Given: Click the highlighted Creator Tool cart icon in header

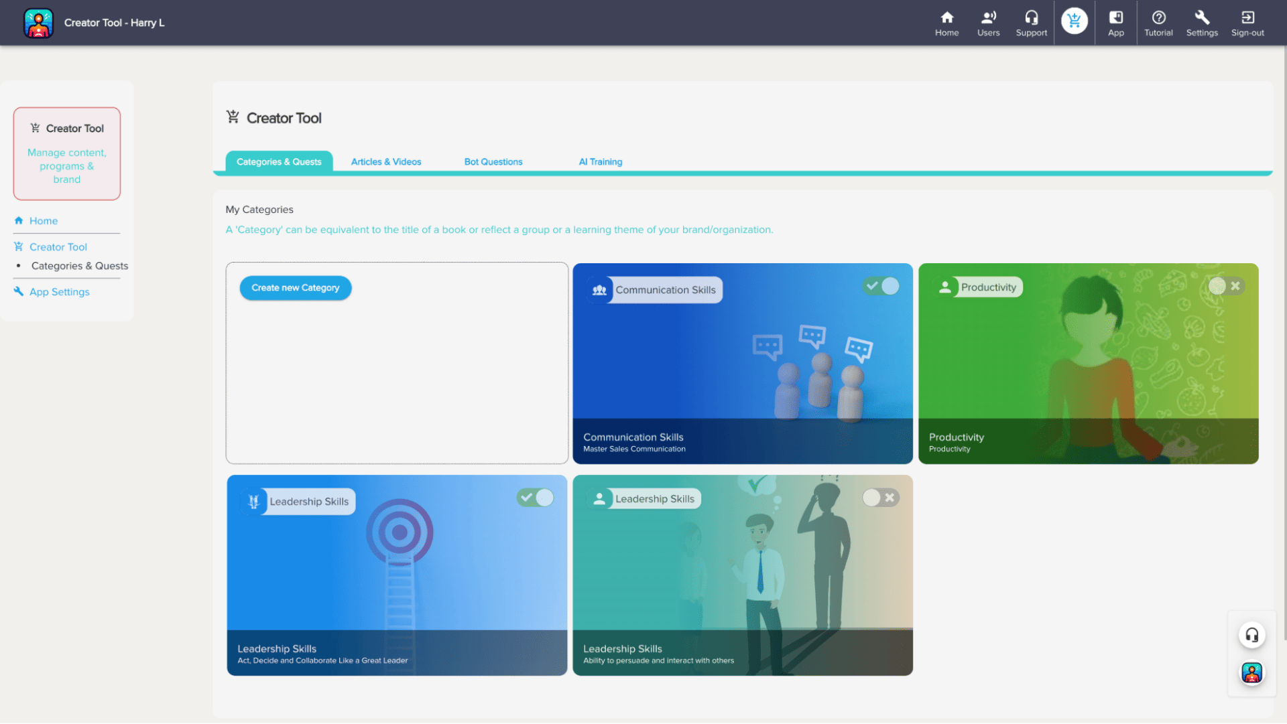Looking at the screenshot, I should tap(1074, 21).
